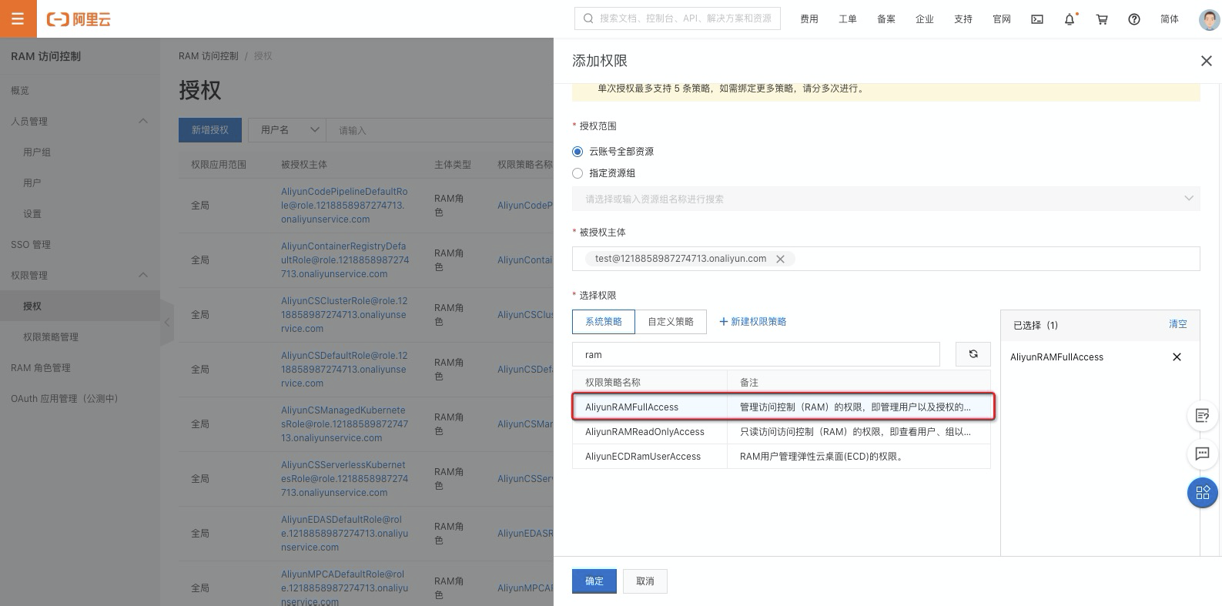This screenshot has height=606, width=1222.
Task: Click policy search field containing ram
Action: (756, 354)
